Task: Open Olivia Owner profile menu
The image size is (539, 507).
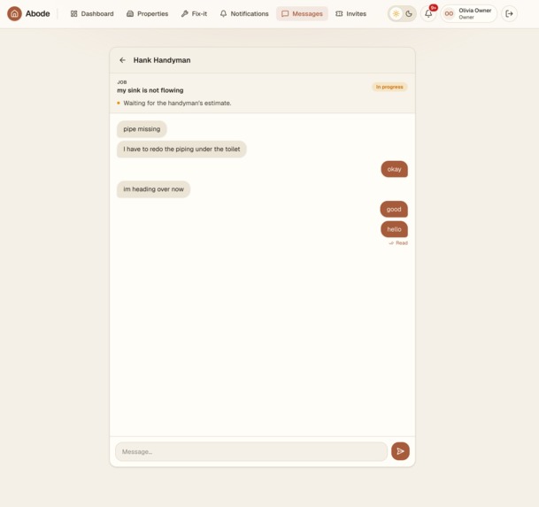Action: pyautogui.click(x=469, y=14)
